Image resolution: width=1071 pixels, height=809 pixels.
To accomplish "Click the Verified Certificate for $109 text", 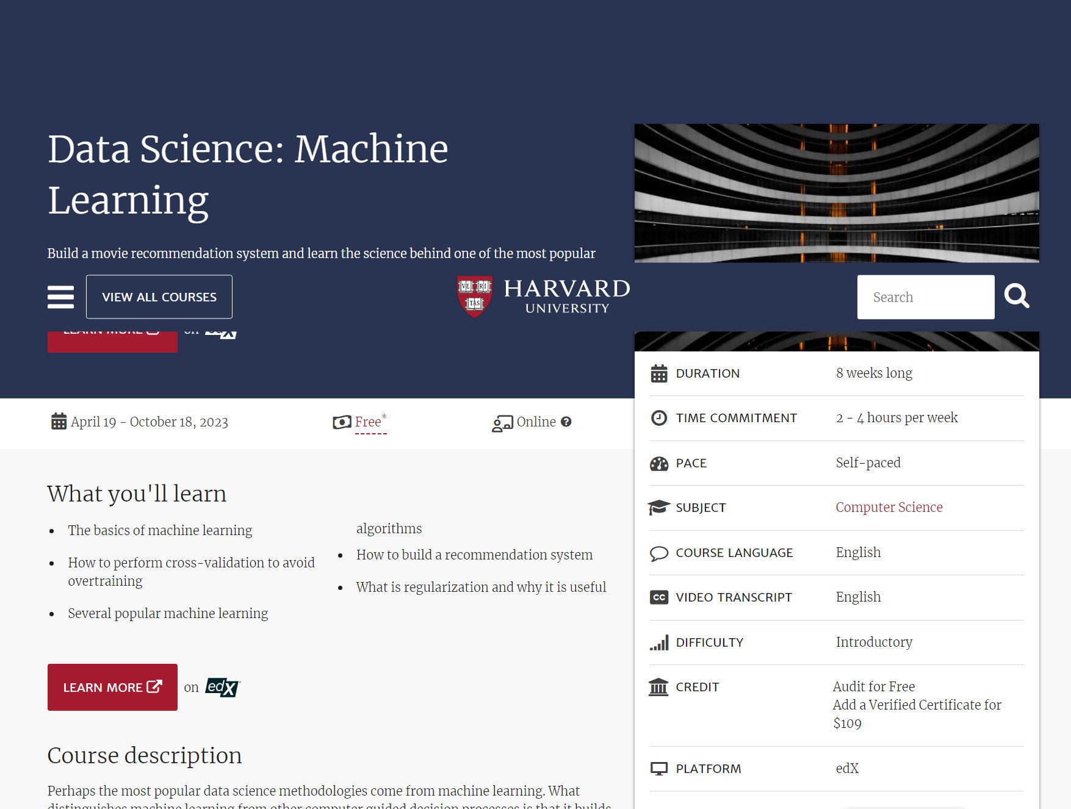I will [917, 714].
